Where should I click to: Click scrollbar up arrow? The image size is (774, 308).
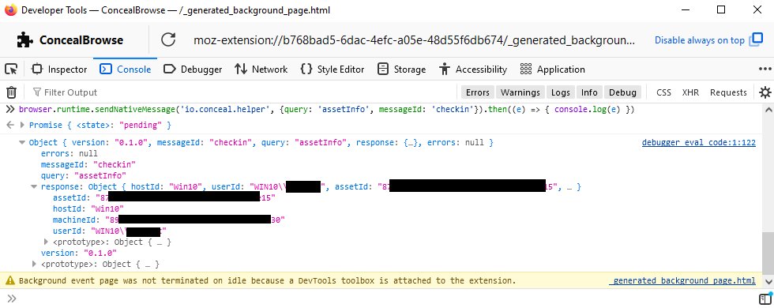pos(768,110)
